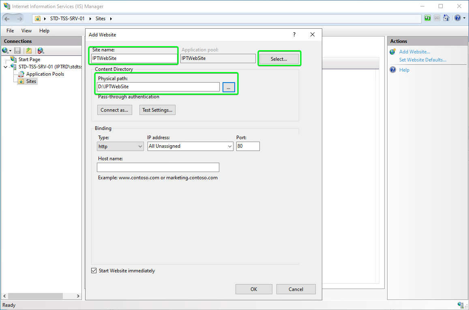
Task: Click the Connections scrollbar right arrow
Action: click(x=78, y=296)
